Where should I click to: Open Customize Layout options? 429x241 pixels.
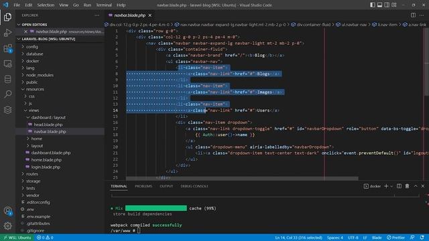394,5
